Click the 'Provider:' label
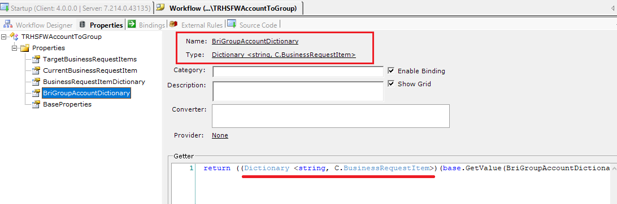 (x=189, y=135)
